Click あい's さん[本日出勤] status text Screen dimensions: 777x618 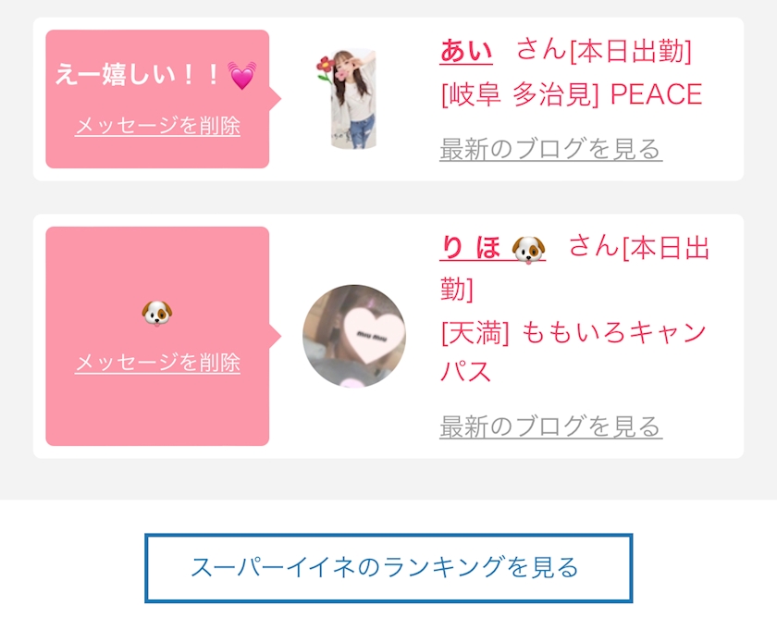(603, 51)
